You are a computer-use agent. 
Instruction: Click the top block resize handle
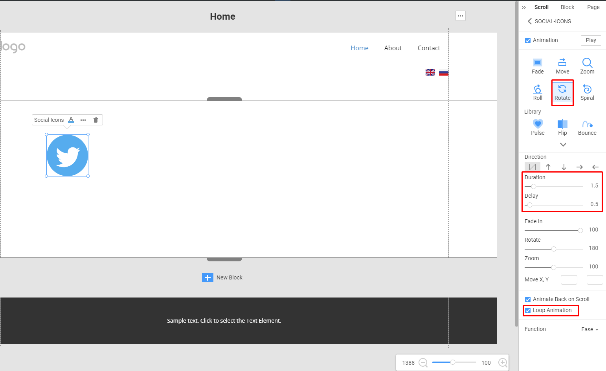coord(224,99)
